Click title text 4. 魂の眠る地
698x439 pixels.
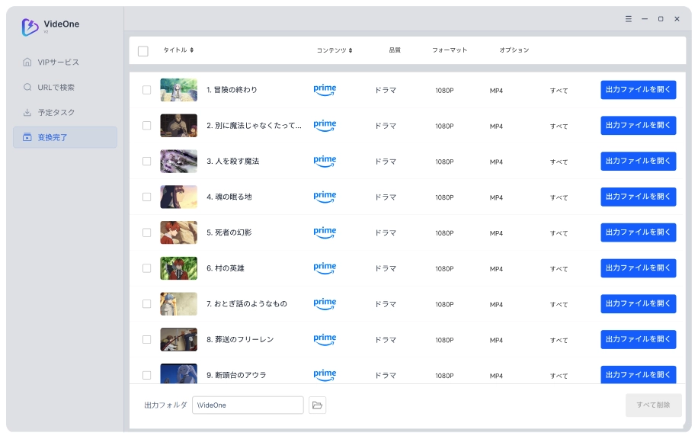click(229, 197)
